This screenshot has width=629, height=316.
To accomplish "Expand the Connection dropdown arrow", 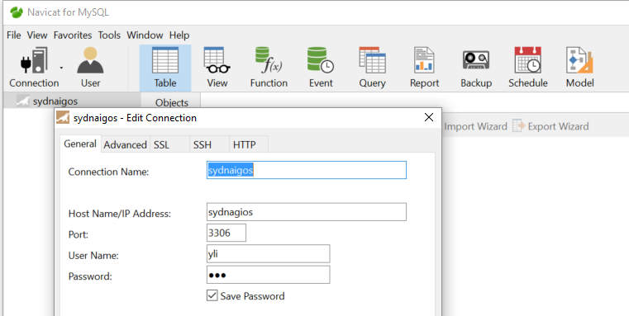I will click(61, 68).
